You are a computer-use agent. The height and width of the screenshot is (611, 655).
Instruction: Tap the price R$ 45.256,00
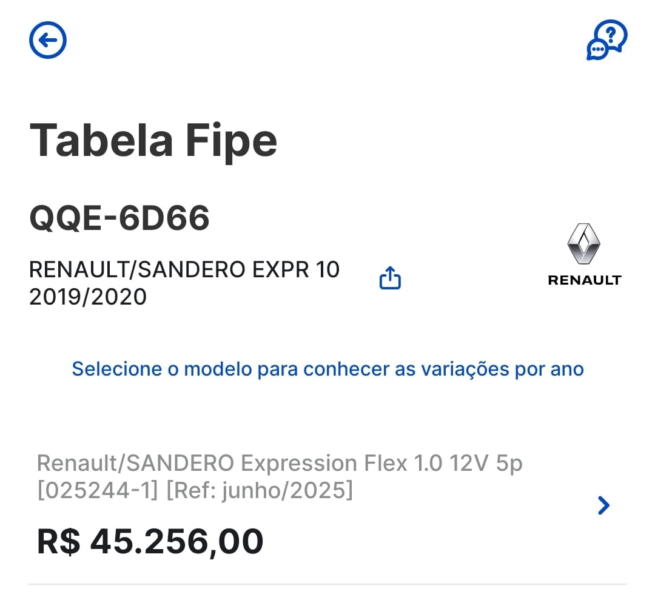[x=149, y=541]
